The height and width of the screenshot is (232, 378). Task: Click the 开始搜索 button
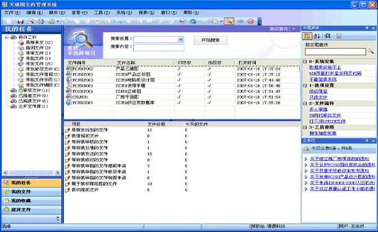click(x=211, y=40)
